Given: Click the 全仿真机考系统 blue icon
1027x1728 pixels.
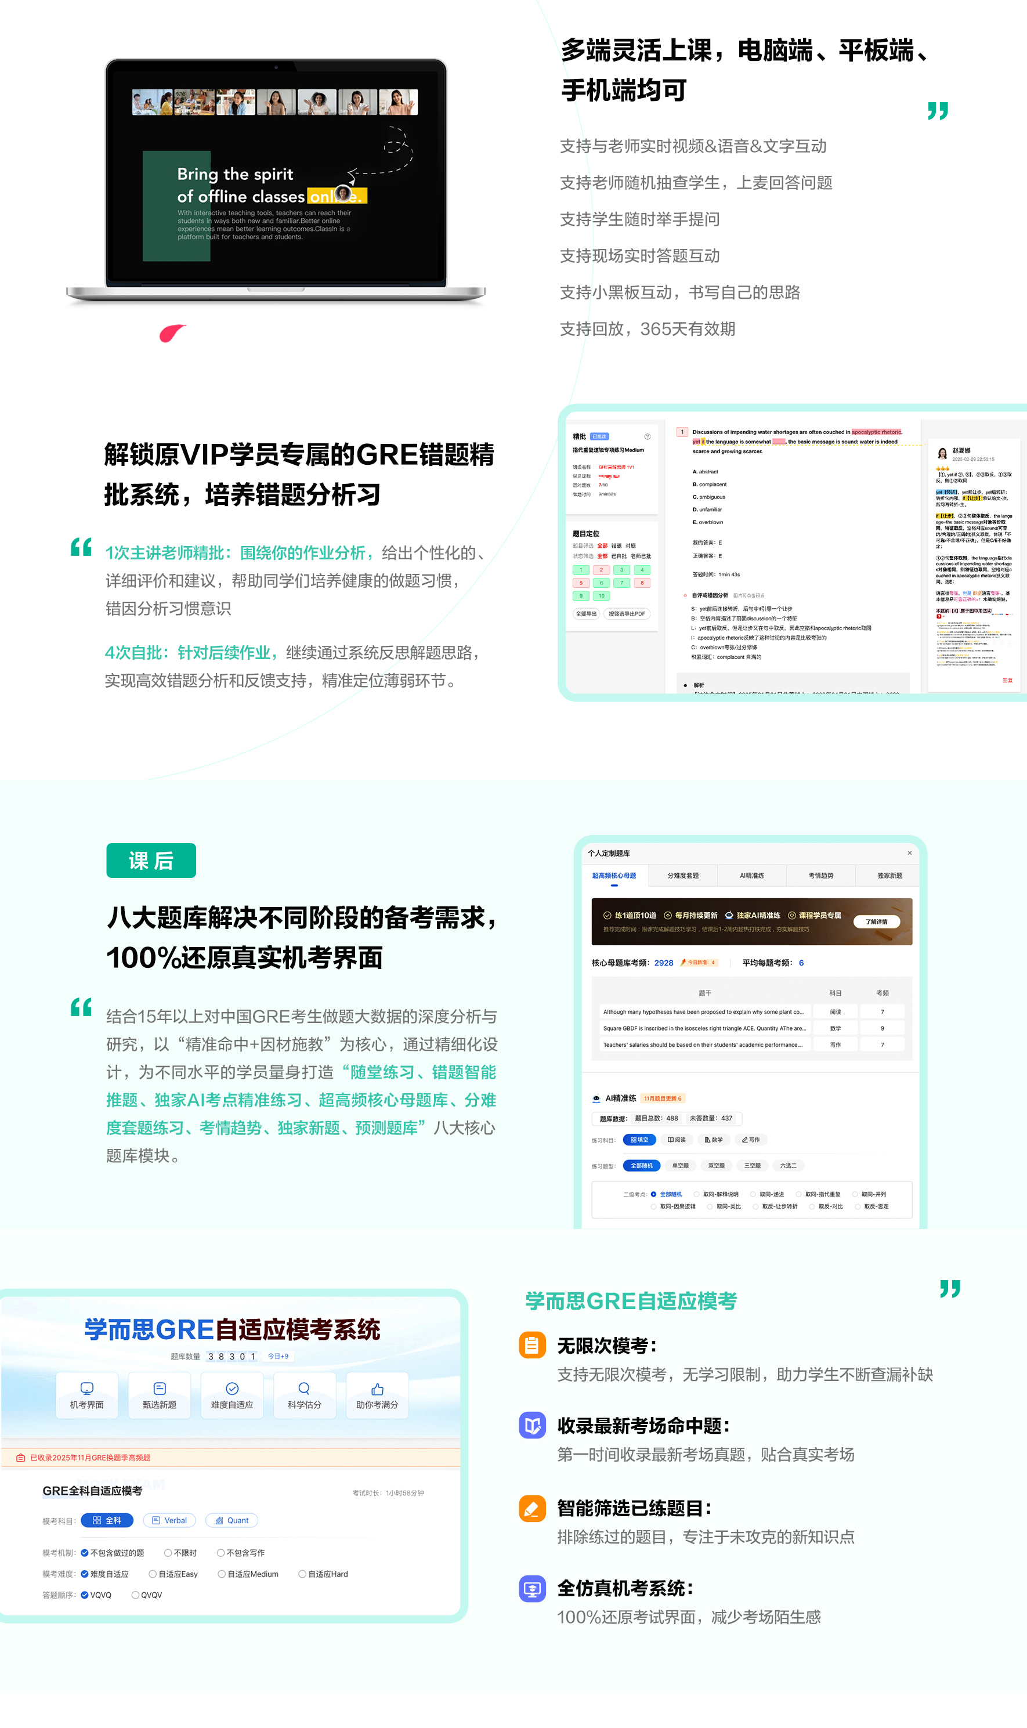Looking at the screenshot, I should [x=531, y=1589].
